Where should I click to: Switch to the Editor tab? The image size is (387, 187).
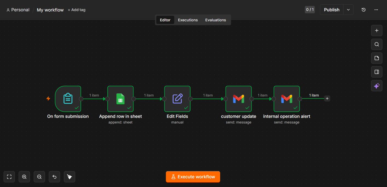[165, 20]
